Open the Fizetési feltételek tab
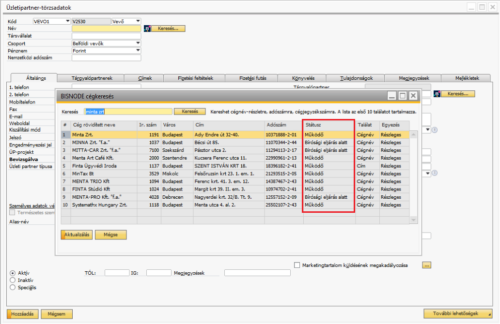The width and height of the screenshot is (500, 324). (195, 78)
